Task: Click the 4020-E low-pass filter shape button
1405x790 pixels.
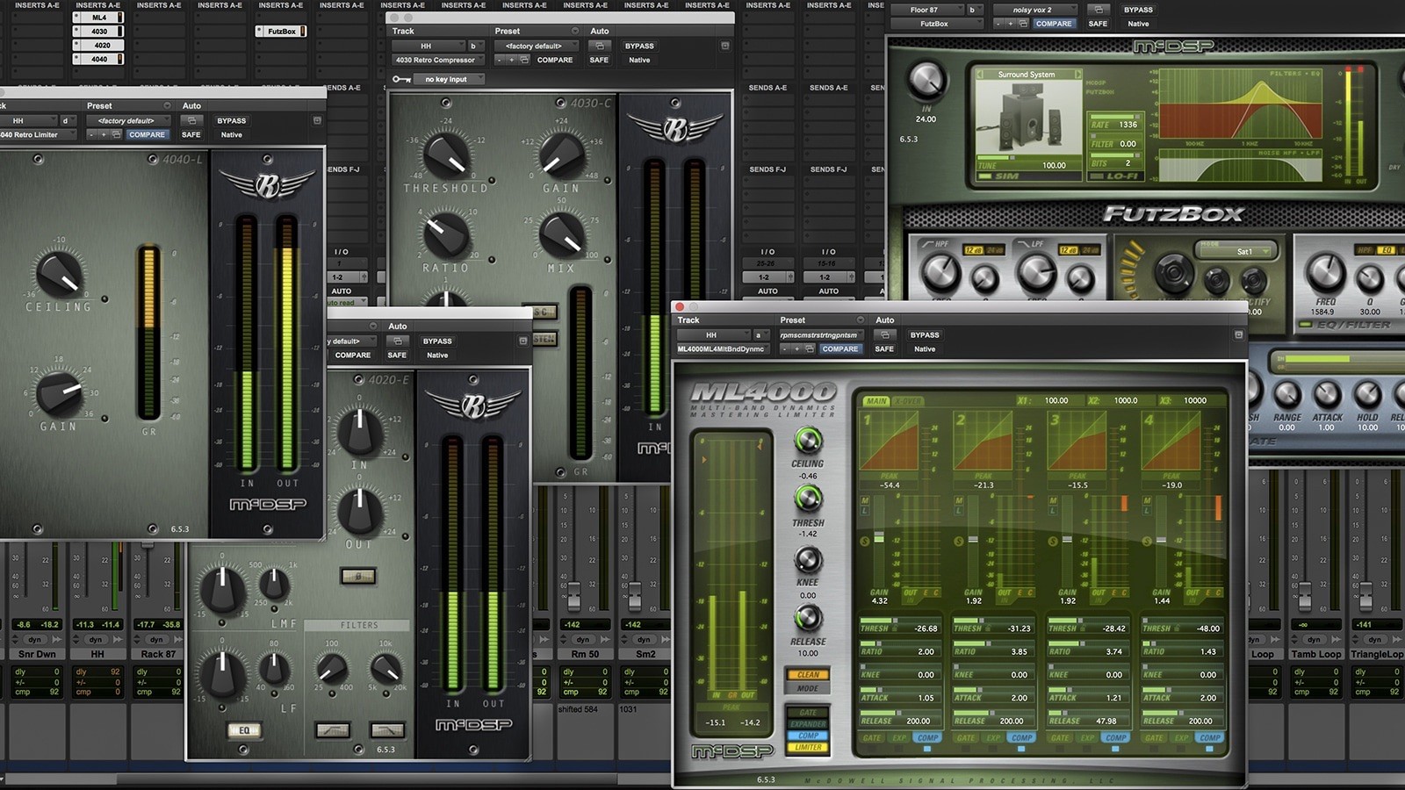Action: pos(387,730)
